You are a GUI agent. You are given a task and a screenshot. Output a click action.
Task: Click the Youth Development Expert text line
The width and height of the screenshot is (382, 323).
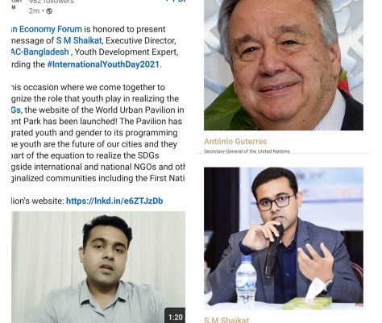127,52
